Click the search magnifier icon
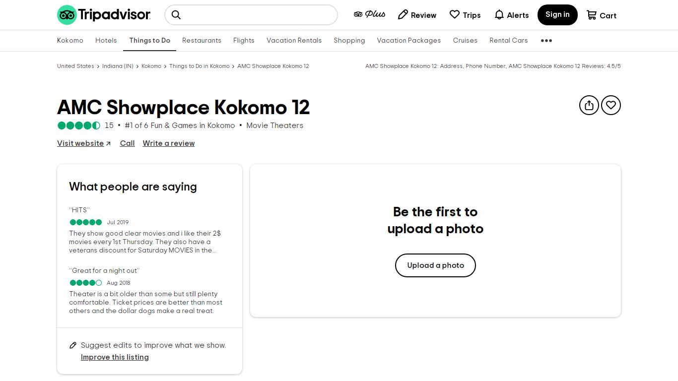Screen dimensions: 678x381 tap(176, 15)
